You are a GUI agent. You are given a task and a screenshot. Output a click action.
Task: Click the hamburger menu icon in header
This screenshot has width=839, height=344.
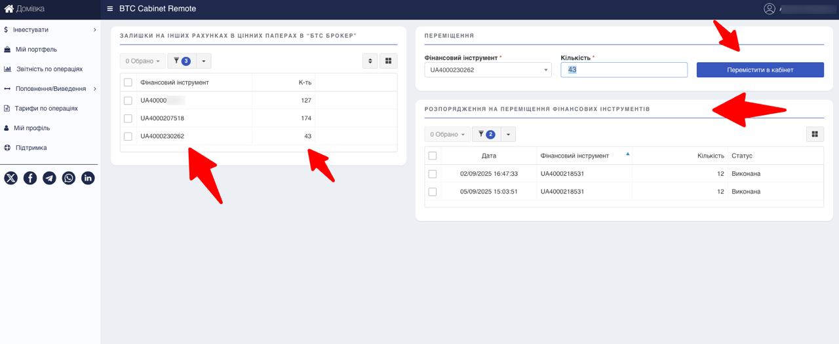[x=110, y=9]
